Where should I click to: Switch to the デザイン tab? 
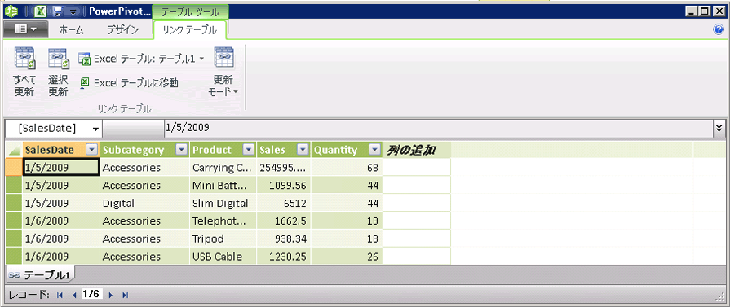[x=123, y=30]
